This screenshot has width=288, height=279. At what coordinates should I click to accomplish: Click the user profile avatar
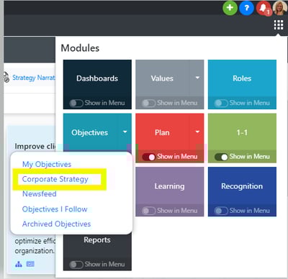(x=280, y=8)
